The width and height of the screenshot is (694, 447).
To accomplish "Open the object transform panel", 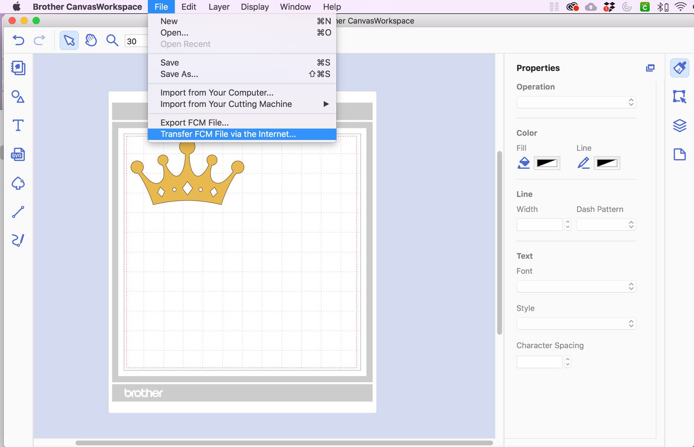I will (680, 97).
